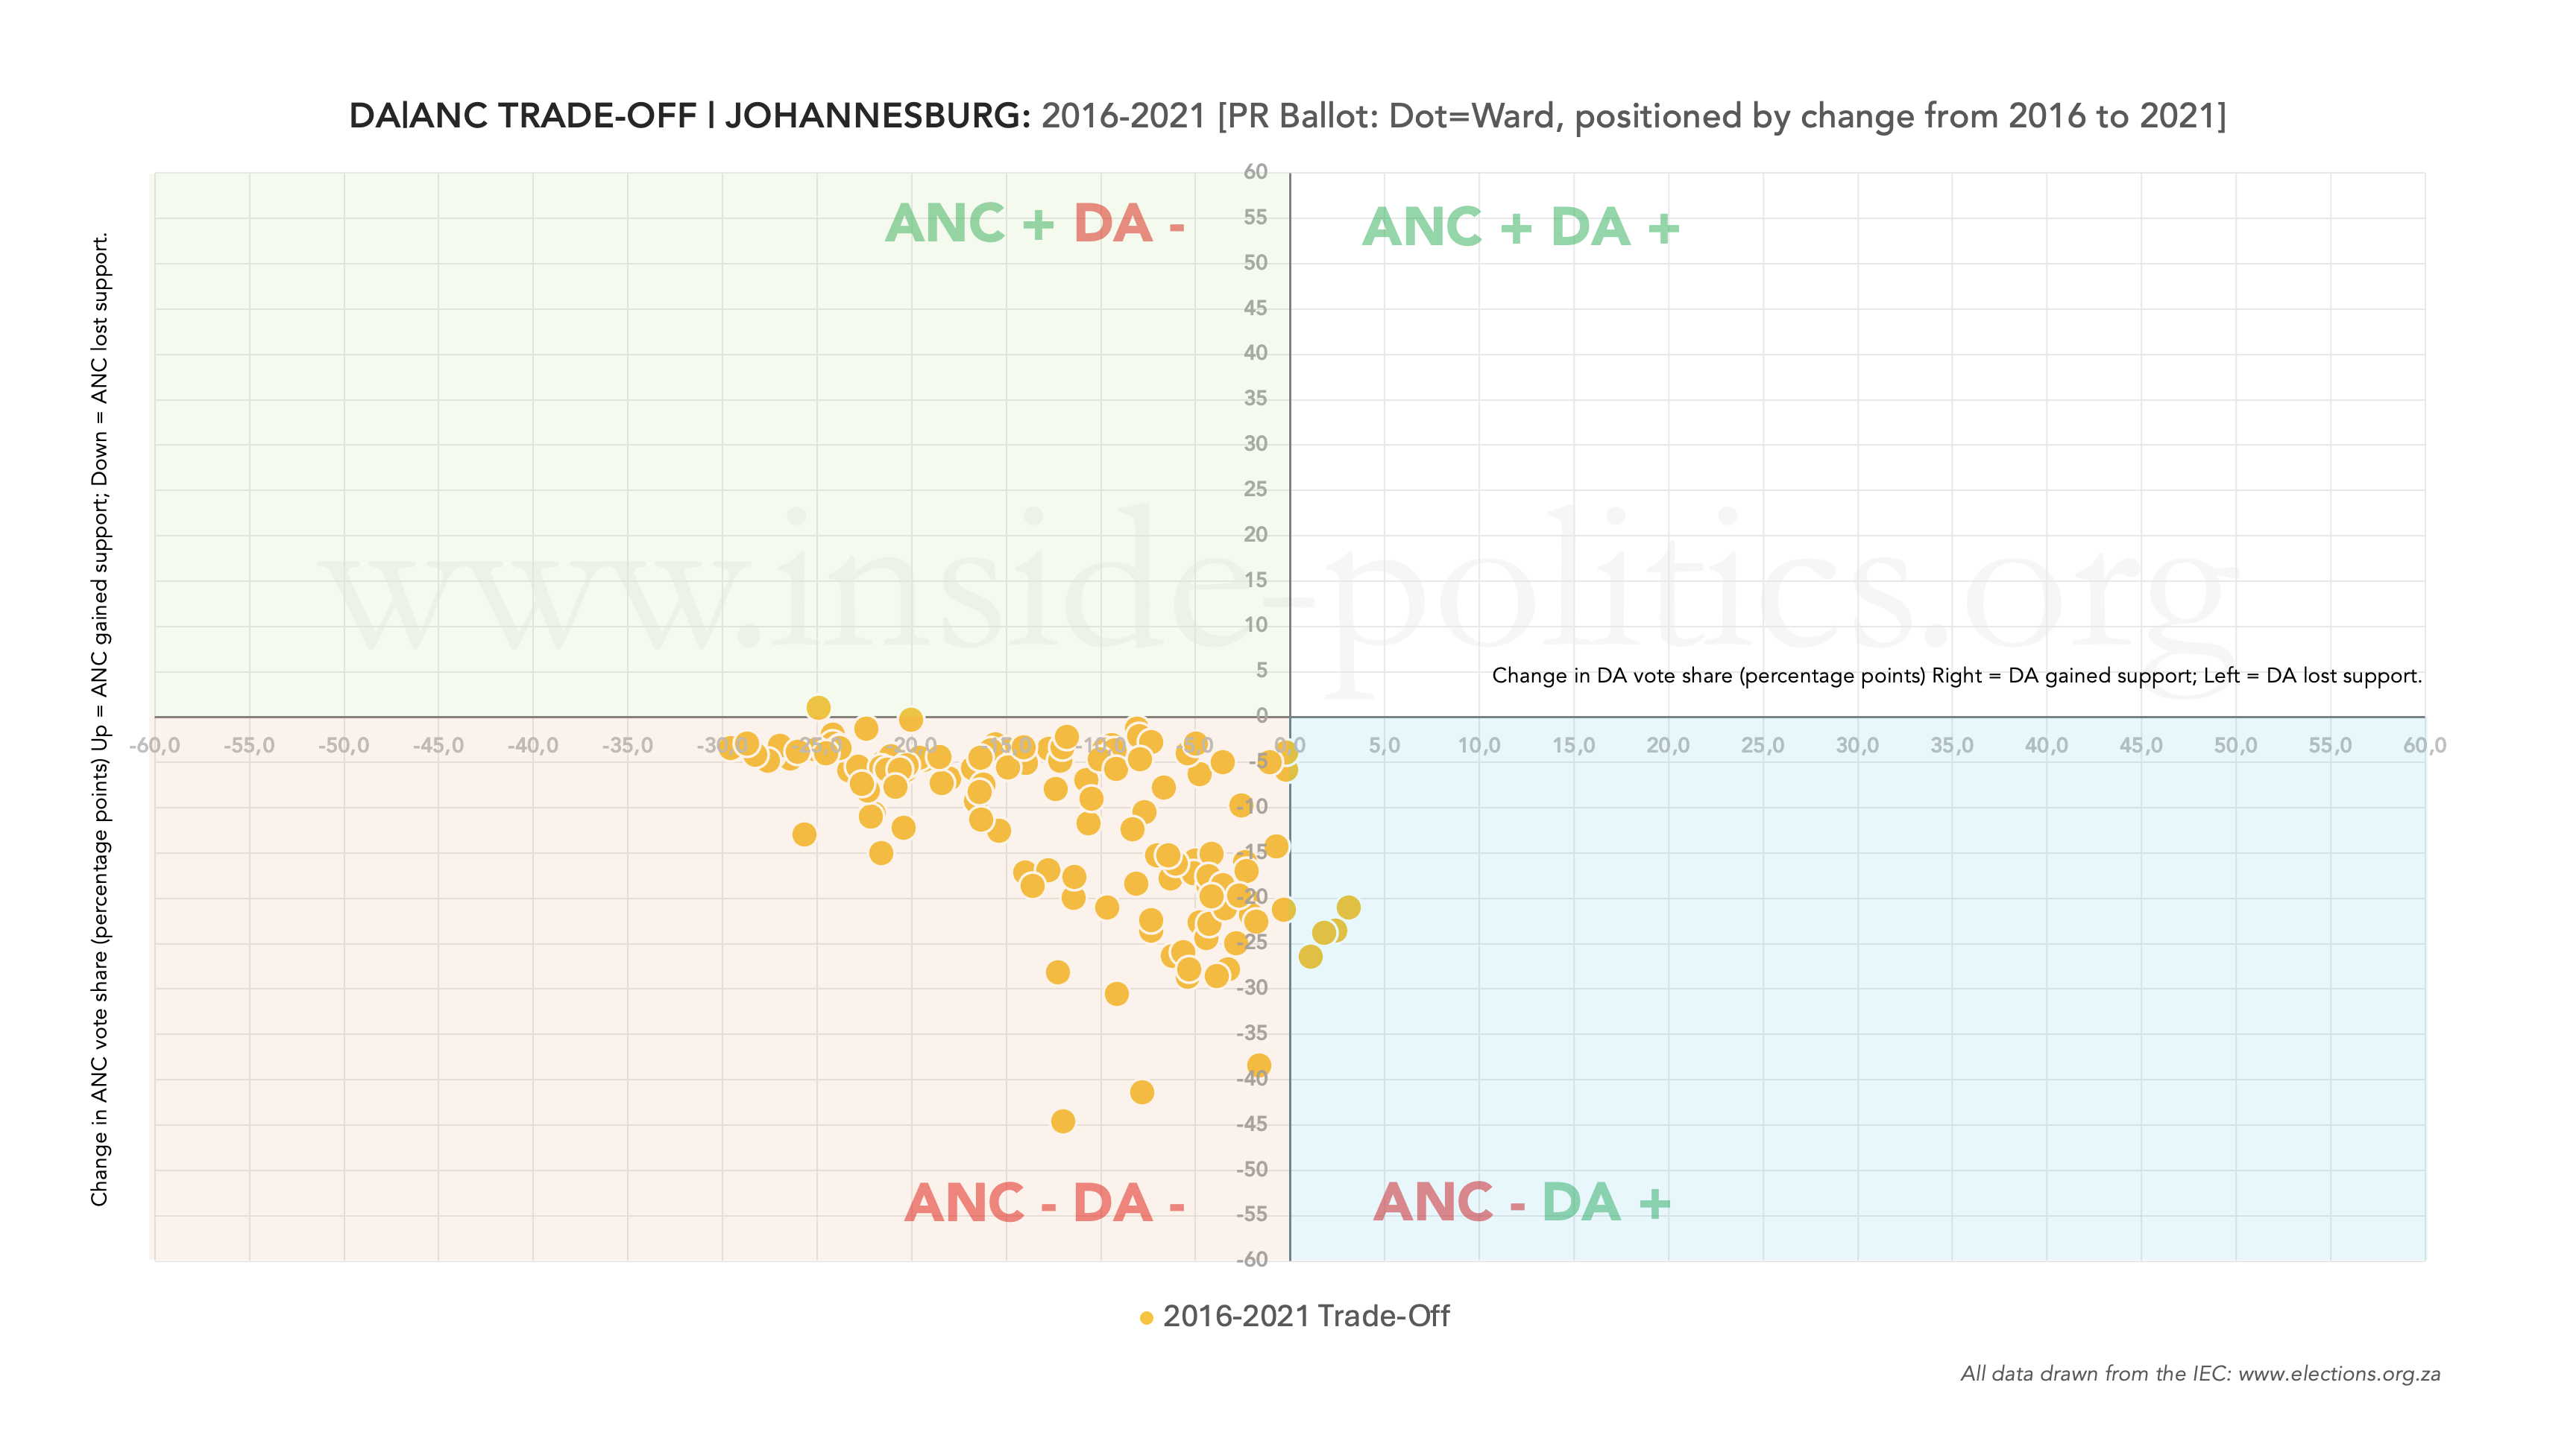Click the '60,0' tick on horizontal axis

pyautogui.click(x=2424, y=746)
